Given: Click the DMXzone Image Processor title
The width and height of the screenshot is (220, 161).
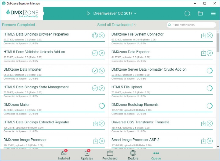Looking at the screenshot, I should [x=25, y=140].
